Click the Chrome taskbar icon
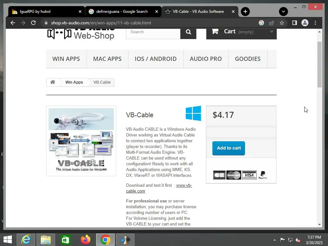 105,240
